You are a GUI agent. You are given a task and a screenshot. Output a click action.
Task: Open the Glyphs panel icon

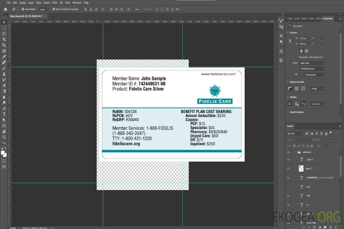(281, 51)
